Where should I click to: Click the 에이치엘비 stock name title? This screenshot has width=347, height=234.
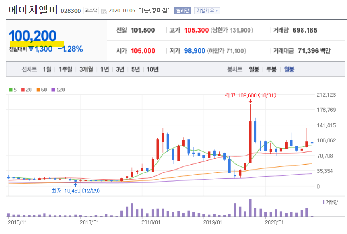coord(33,10)
